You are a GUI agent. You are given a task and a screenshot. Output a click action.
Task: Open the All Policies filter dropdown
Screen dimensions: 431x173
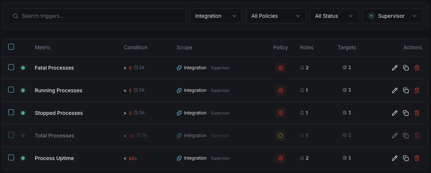[276, 16]
